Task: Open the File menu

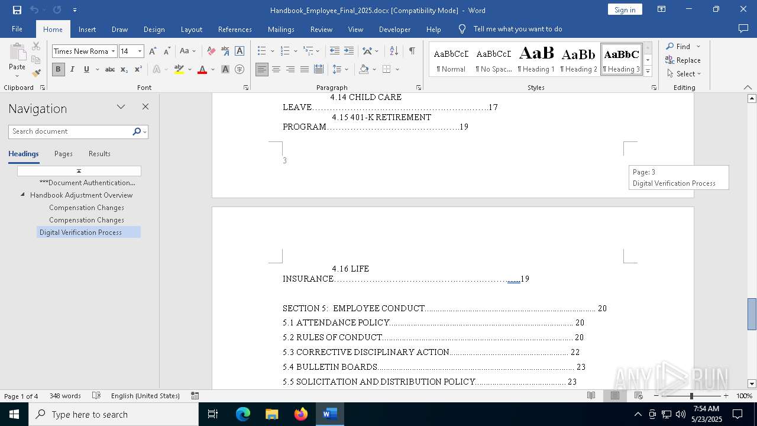Action: (x=17, y=29)
